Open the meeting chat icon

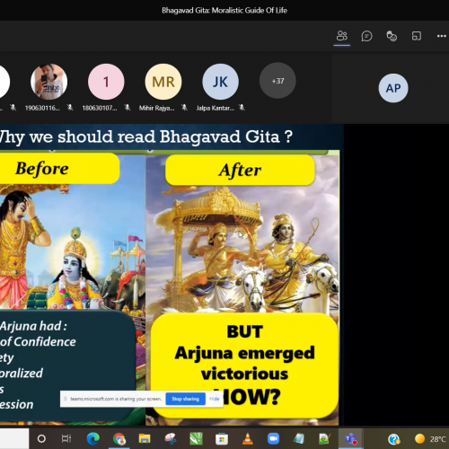pos(366,36)
